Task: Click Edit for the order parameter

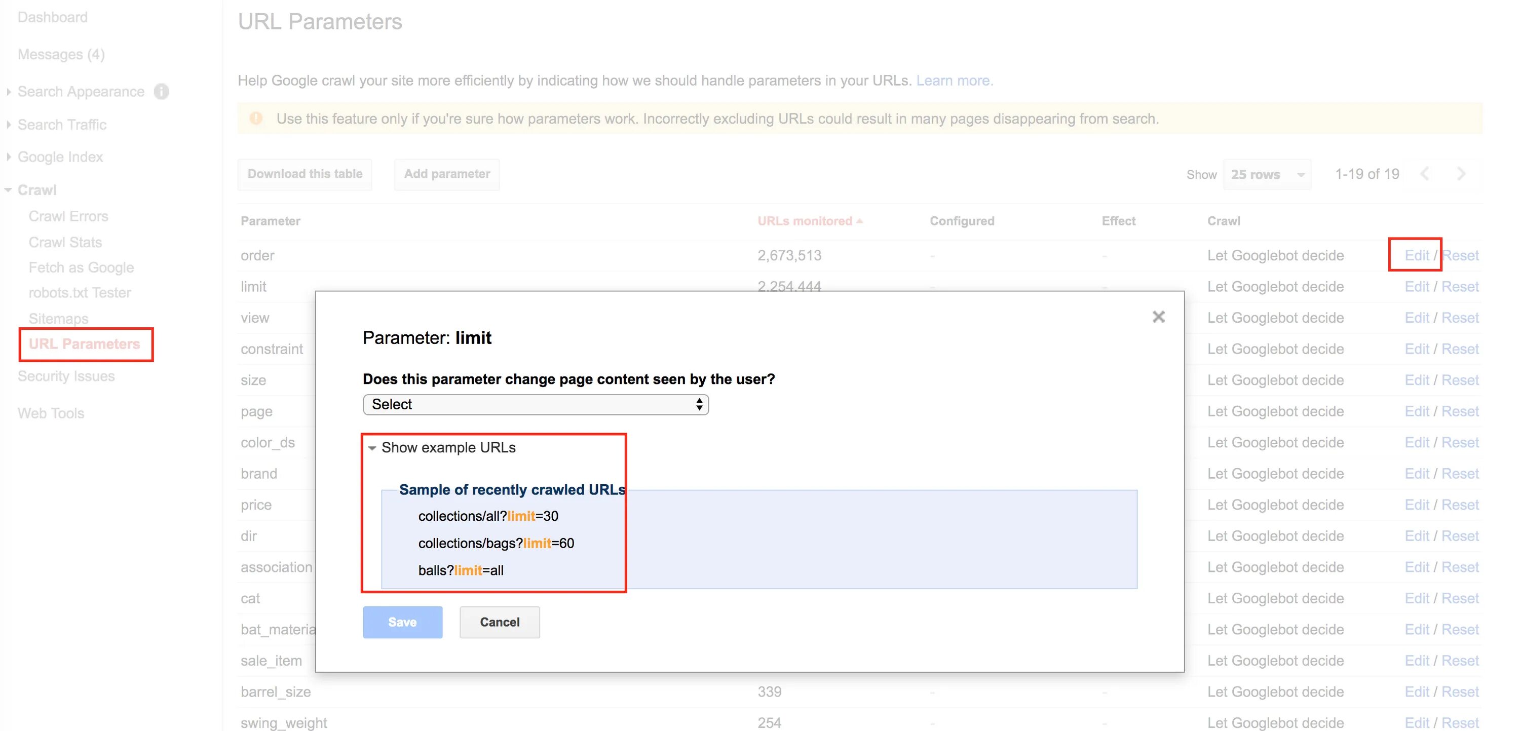Action: pyautogui.click(x=1417, y=255)
